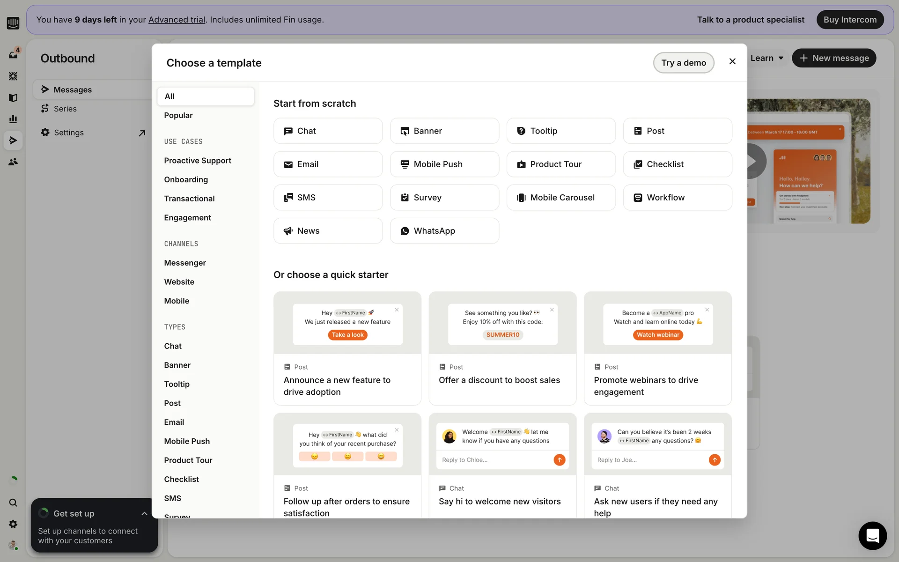
Task: Choose the Product Tour scratch template
Action: click(x=560, y=164)
